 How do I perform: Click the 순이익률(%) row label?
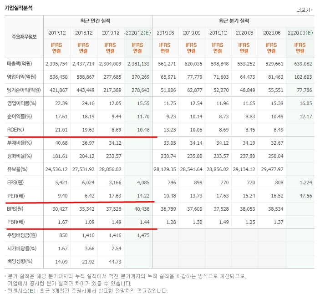[20, 117]
